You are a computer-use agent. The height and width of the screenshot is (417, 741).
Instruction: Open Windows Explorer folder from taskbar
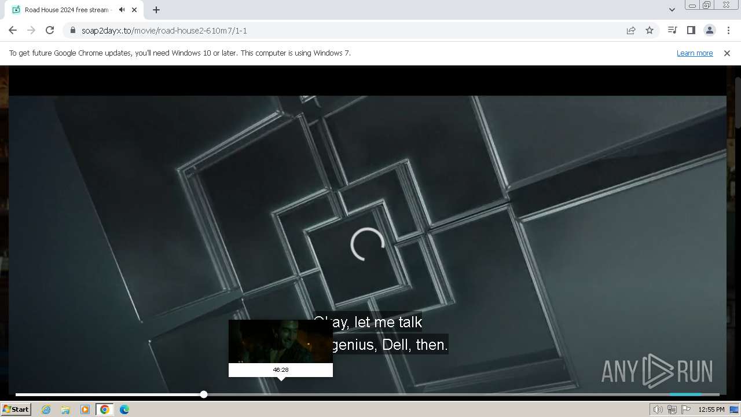pyautogui.click(x=65, y=409)
